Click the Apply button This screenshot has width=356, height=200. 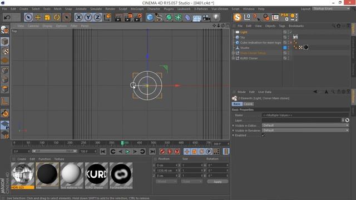pos(217,182)
